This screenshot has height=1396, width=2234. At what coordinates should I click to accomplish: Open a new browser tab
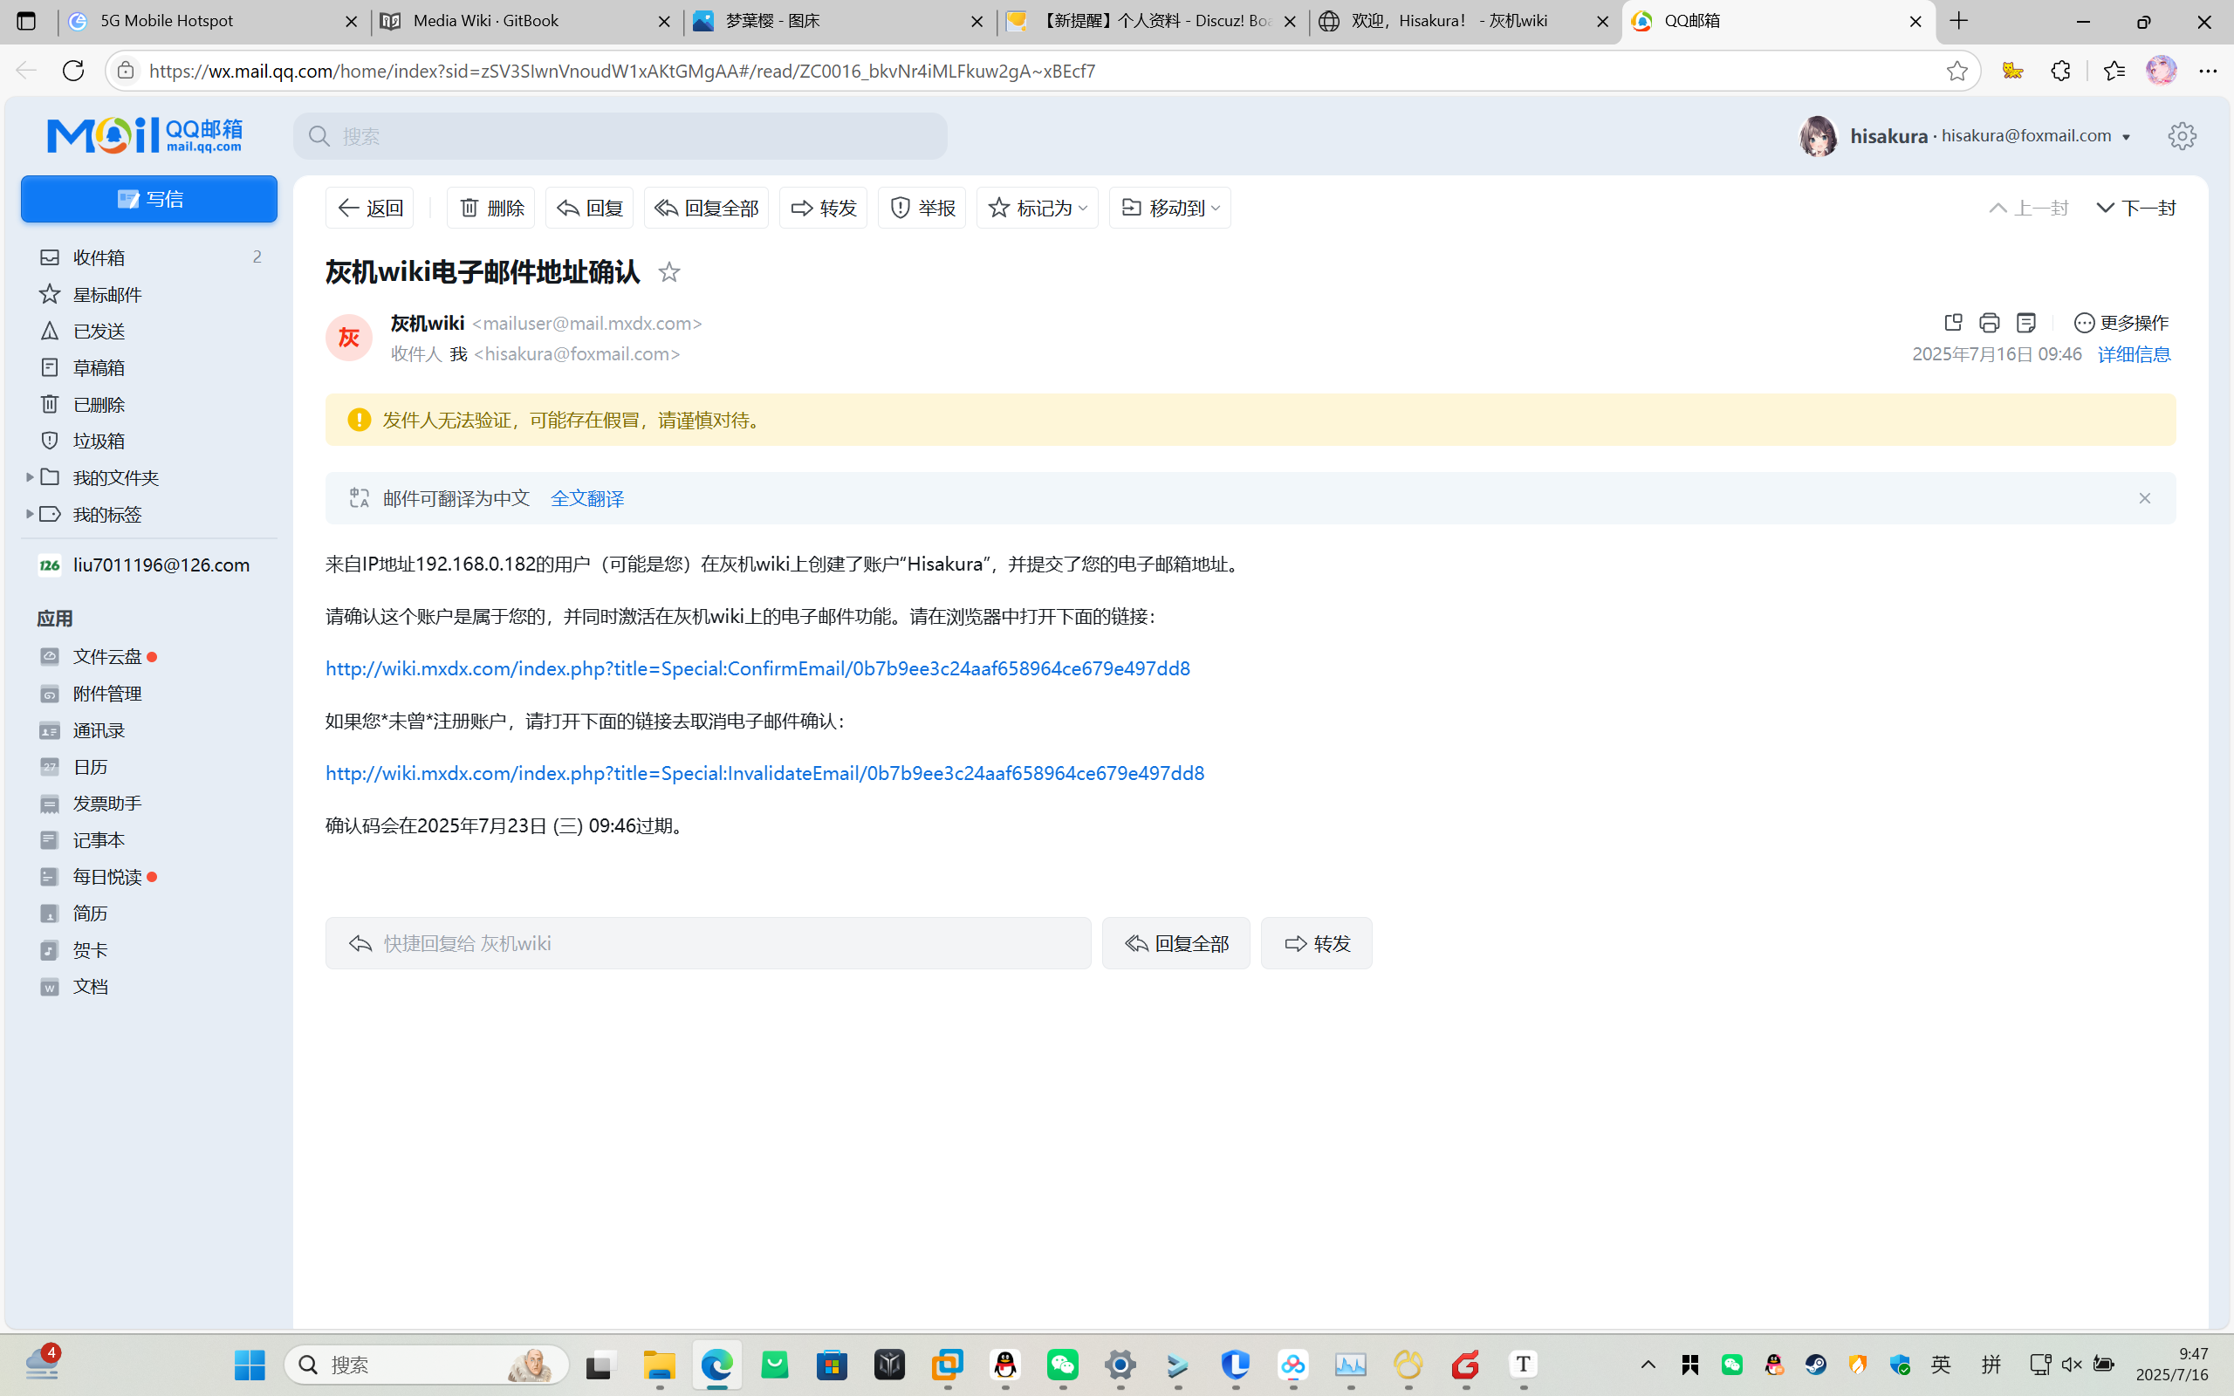click(x=1960, y=21)
